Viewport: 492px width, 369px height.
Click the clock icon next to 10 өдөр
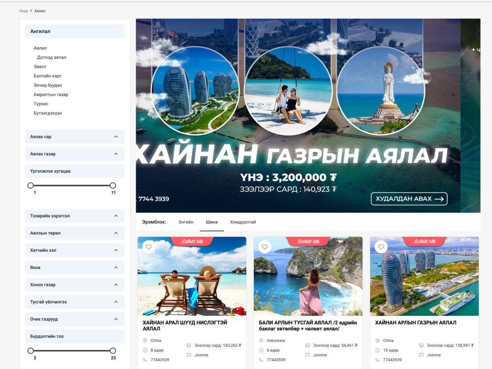[377, 350]
